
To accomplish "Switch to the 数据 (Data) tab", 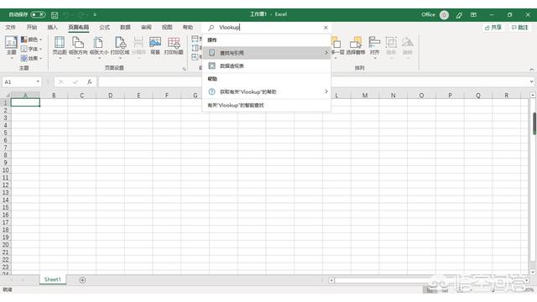I will 125,27.
